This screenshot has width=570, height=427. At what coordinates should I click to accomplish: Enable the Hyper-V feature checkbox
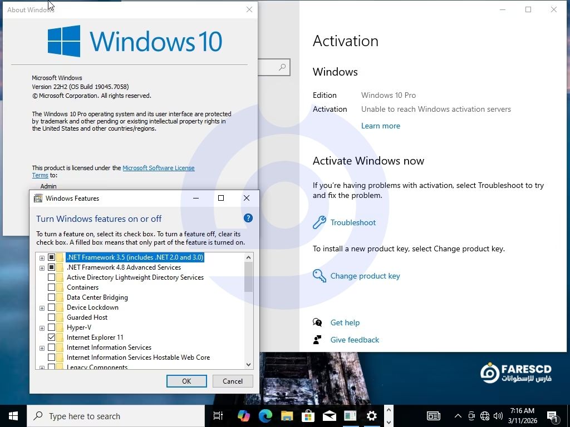pos(52,327)
